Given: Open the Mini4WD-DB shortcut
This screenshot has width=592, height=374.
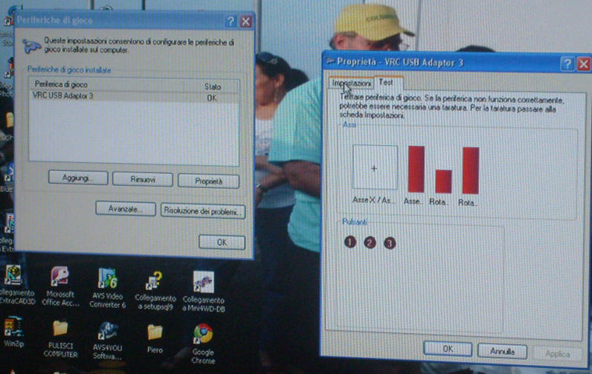Looking at the screenshot, I should point(203,282).
